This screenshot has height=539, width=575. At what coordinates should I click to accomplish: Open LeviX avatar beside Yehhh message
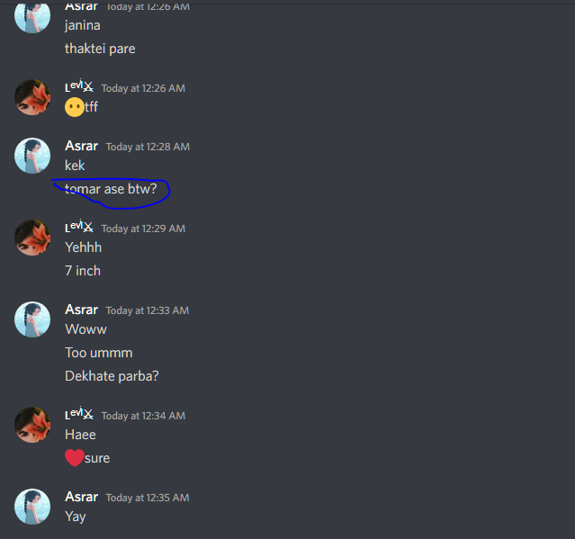(x=32, y=238)
